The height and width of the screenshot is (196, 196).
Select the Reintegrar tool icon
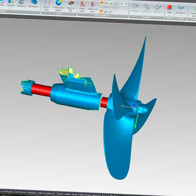(x=34, y=2)
